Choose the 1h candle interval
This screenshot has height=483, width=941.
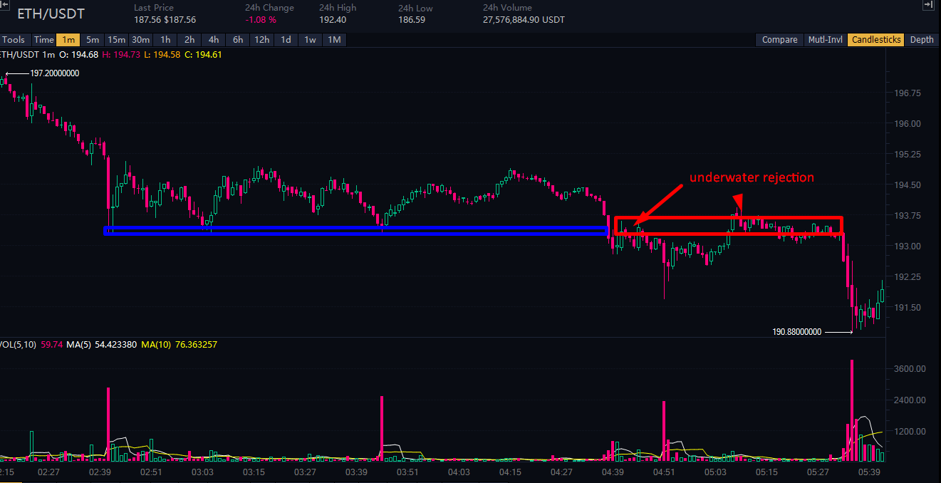(x=165, y=40)
